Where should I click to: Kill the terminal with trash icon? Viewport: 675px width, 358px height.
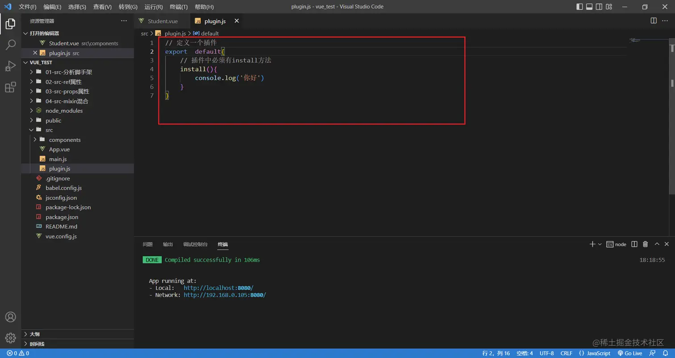tap(645, 244)
